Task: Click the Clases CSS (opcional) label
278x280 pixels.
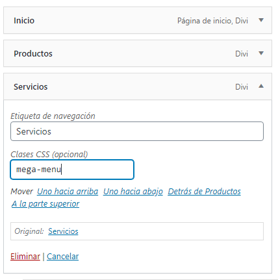Action: [x=49, y=155]
